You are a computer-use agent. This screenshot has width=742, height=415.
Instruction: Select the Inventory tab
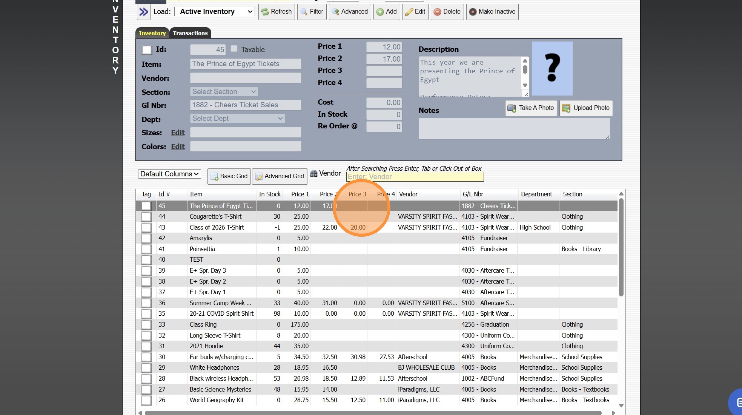152,33
